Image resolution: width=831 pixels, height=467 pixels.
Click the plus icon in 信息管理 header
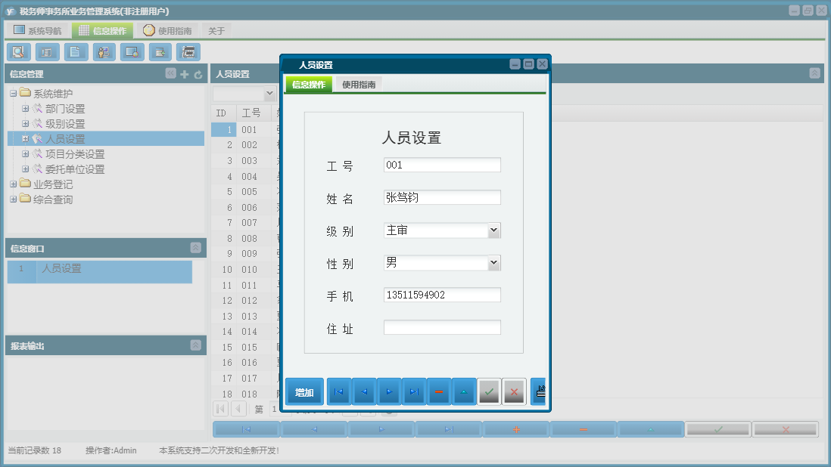(x=185, y=75)
